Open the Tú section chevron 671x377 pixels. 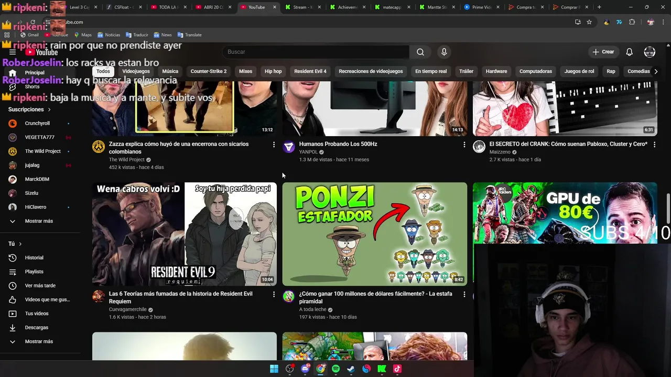click(x=20, y=244)
